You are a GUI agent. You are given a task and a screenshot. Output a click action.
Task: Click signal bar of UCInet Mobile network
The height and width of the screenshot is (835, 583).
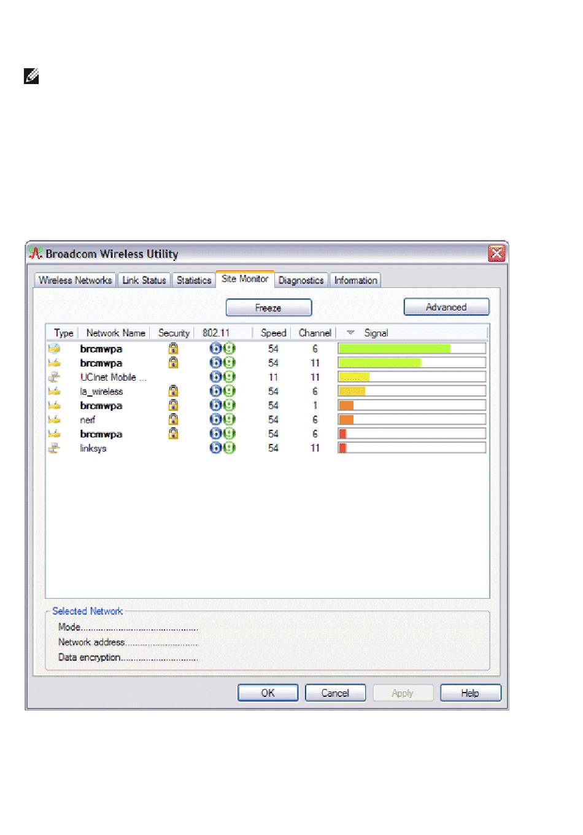pos(412,377)
